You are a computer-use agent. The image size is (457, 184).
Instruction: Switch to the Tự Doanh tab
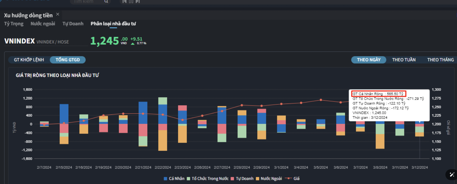pyautogui.click(x=73, y=24)
